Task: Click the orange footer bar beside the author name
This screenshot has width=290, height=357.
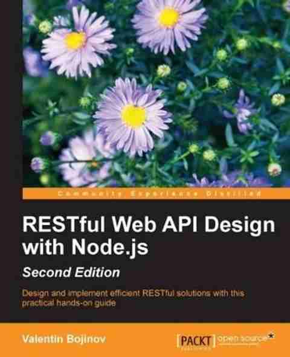Action: coord(141,339)
